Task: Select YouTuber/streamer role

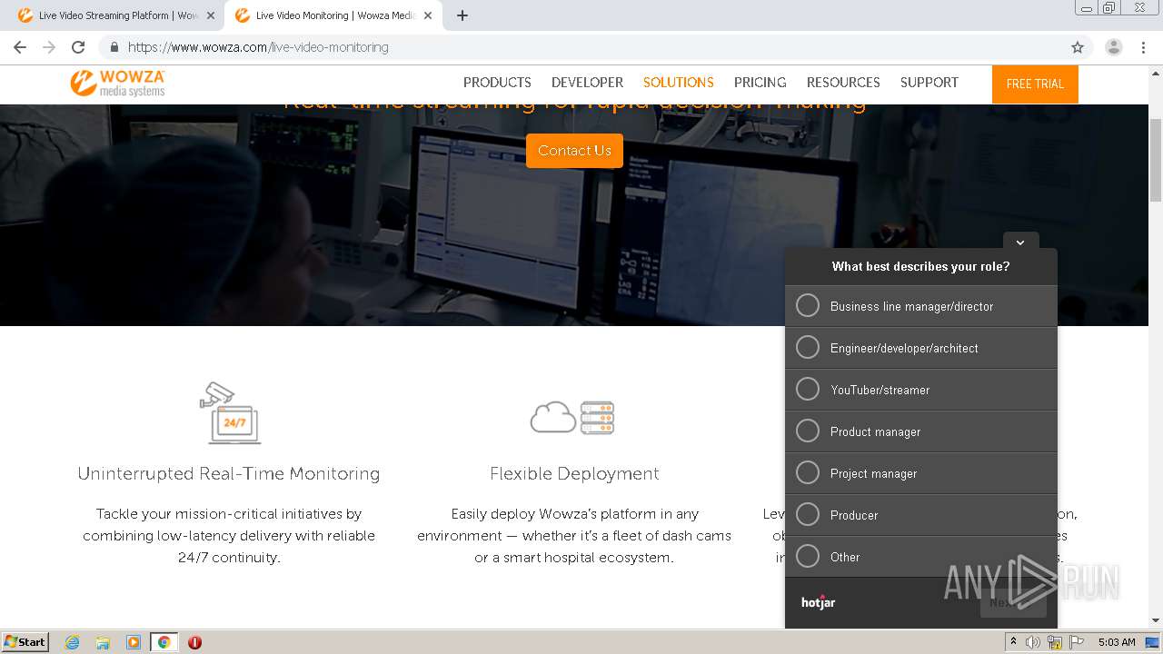Action: click(921, 390)
